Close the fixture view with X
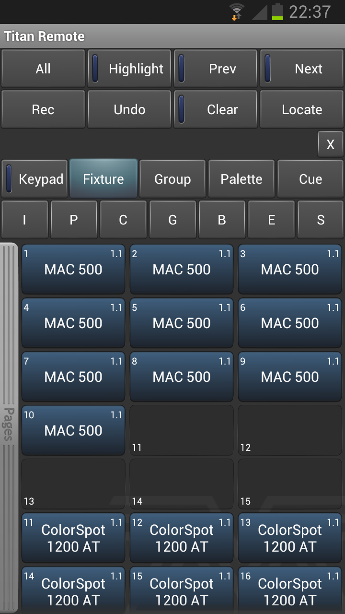 point(330,144)
